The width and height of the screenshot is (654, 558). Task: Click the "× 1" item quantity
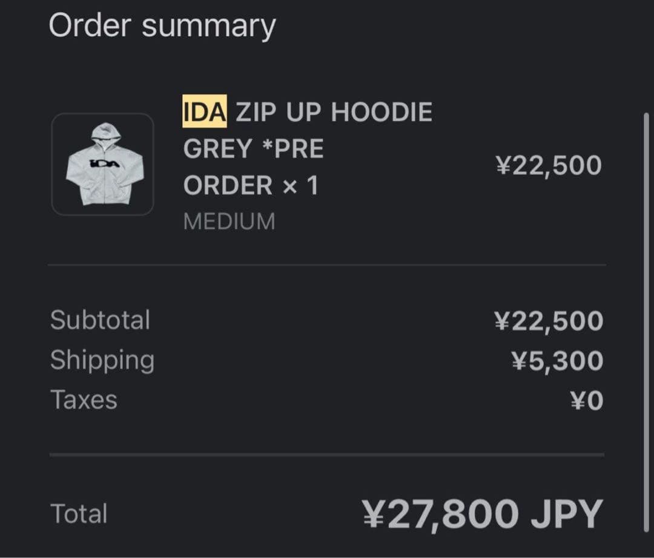tap(300, 186)
